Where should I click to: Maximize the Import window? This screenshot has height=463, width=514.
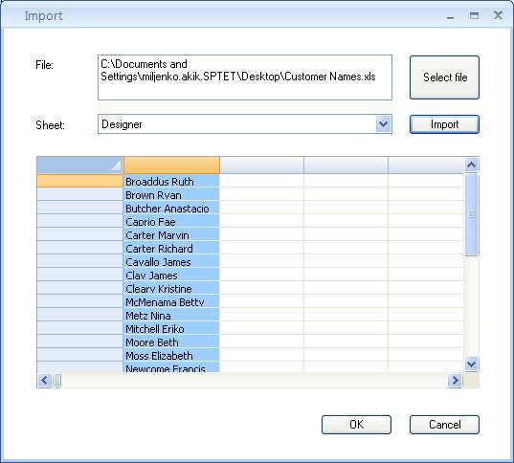click(474, 15)
